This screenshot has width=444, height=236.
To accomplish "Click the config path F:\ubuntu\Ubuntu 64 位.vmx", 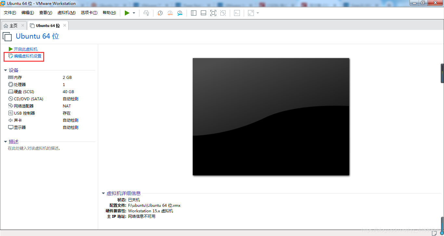I will click(154, 205).
